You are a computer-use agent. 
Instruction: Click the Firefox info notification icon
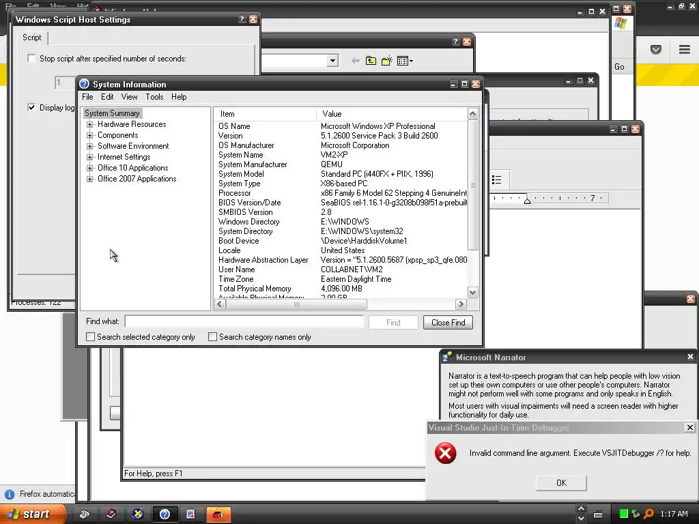[10, 494]
